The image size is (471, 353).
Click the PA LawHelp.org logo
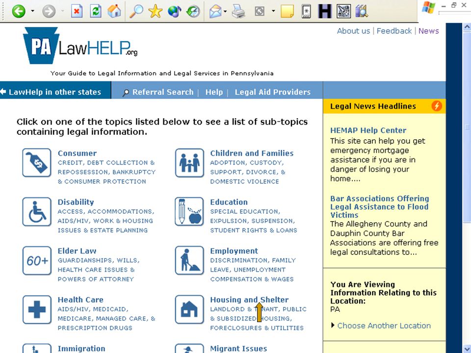[x=80, y=46]
